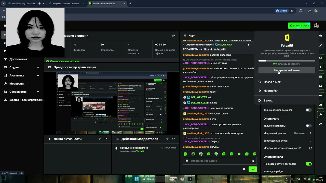The image size is (326, 183).
Task: Click the 00:51:56 live time value
Action: coord(160,44)
